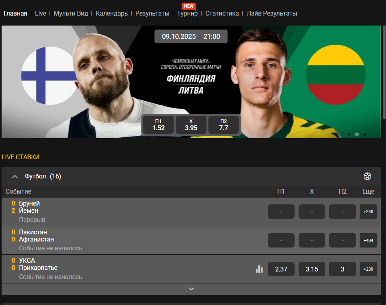Expand more live matches with down chevron

click(191, 289)
